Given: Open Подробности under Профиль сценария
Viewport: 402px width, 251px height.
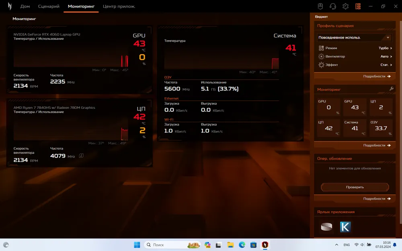Looking at the screenshot, I should point(377,76).
